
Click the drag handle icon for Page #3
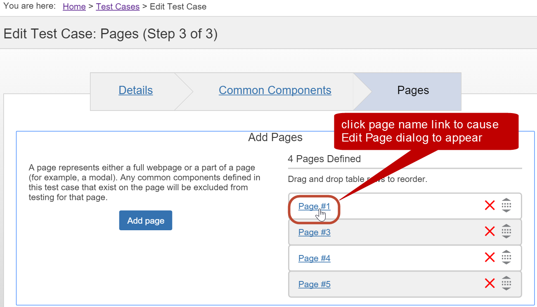pos(506,231)
